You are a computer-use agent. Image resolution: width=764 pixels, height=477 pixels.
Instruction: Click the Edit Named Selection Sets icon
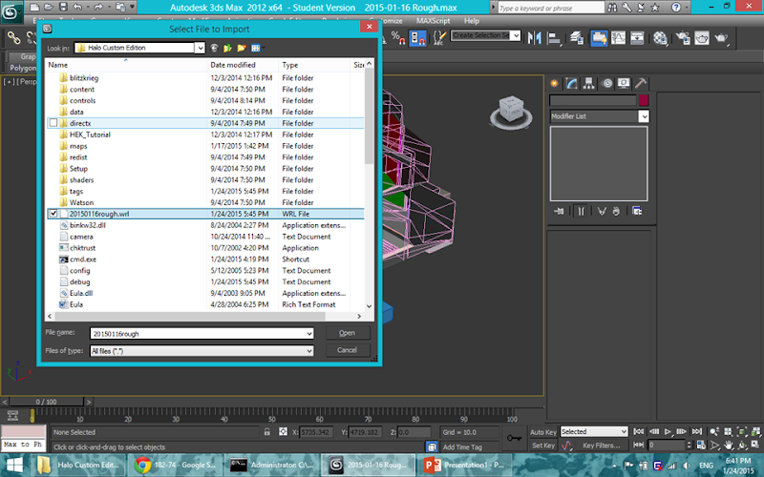click(439, 38)
